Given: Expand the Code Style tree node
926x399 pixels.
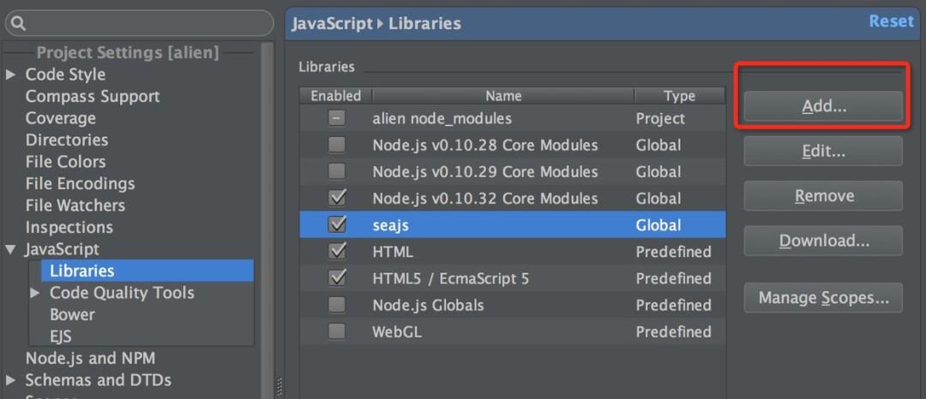Looking at the screenshot, I should click(x=10, y=74).
